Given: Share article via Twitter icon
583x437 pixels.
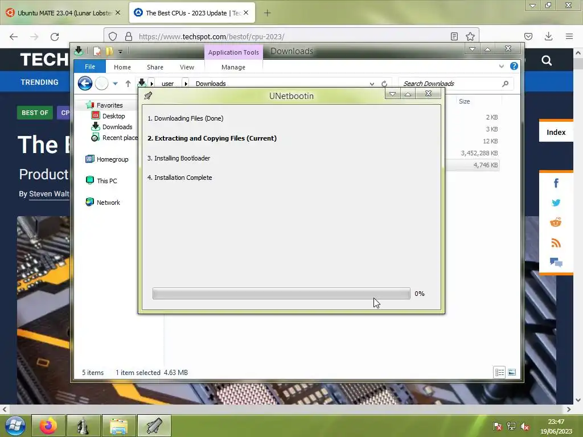Looking at the screenshot, I should pos(556,203).
